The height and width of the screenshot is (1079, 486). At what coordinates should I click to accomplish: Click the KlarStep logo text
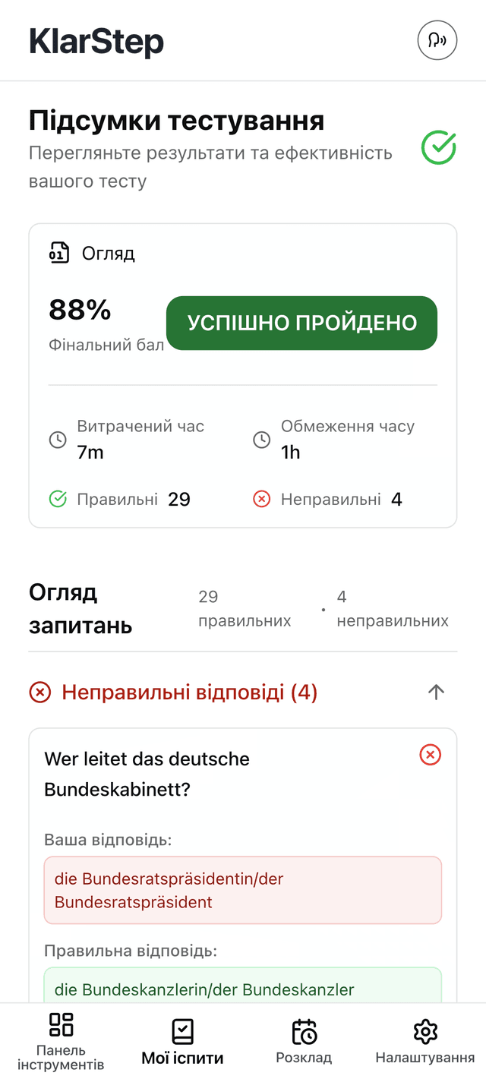(96, 40)
